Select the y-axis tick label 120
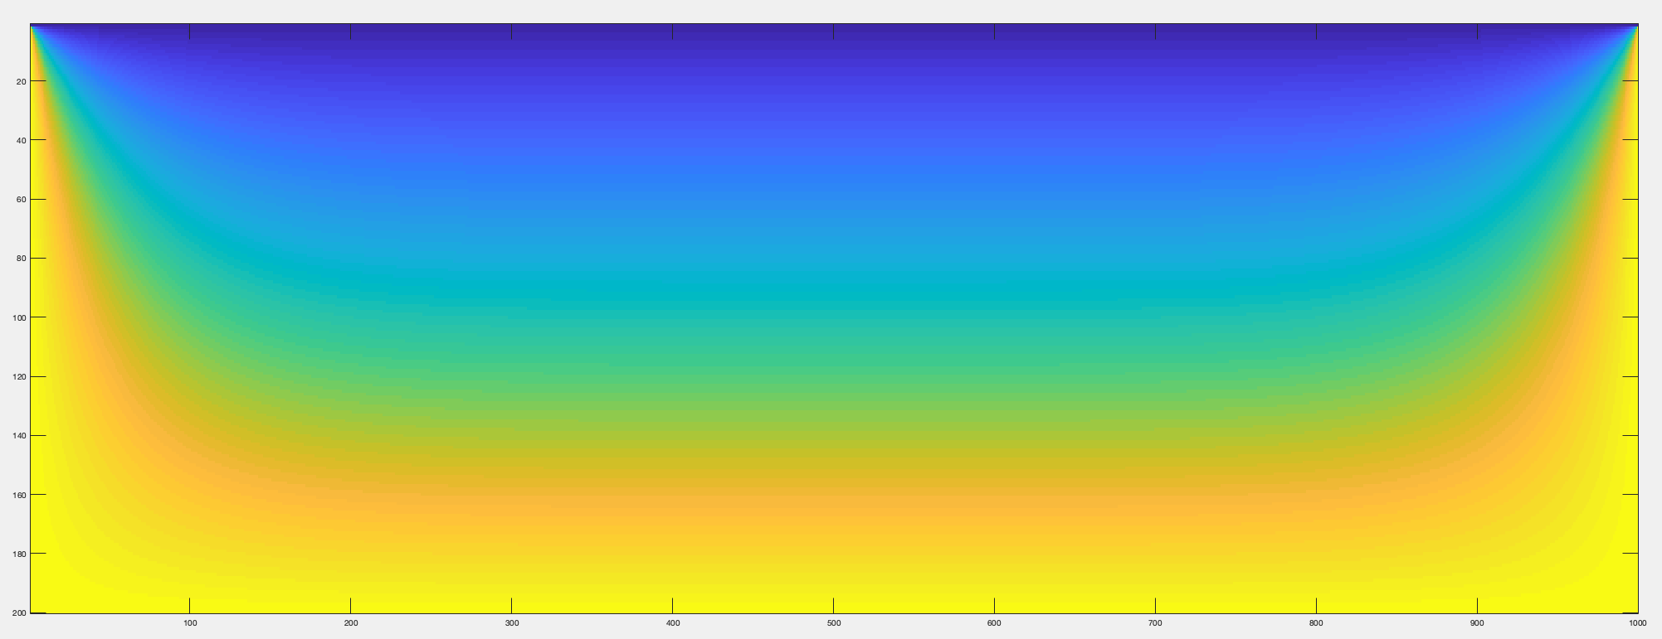This screenshot has width=1662, height=639. coord(18,377)
